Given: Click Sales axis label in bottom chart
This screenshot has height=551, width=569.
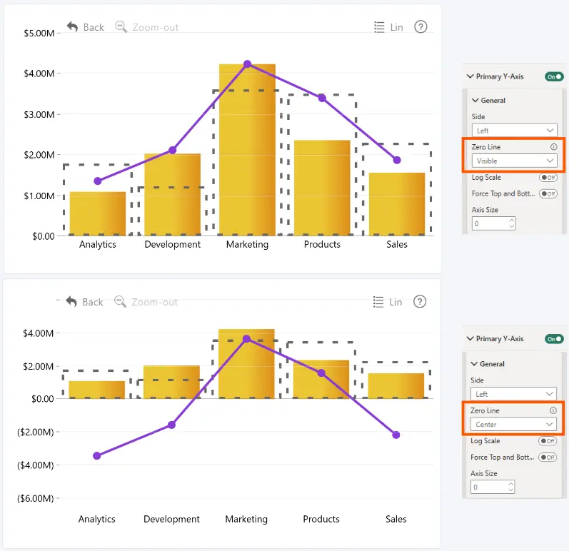Looking at the screenshot, I should pyautogui.click(x=396, y=519).
